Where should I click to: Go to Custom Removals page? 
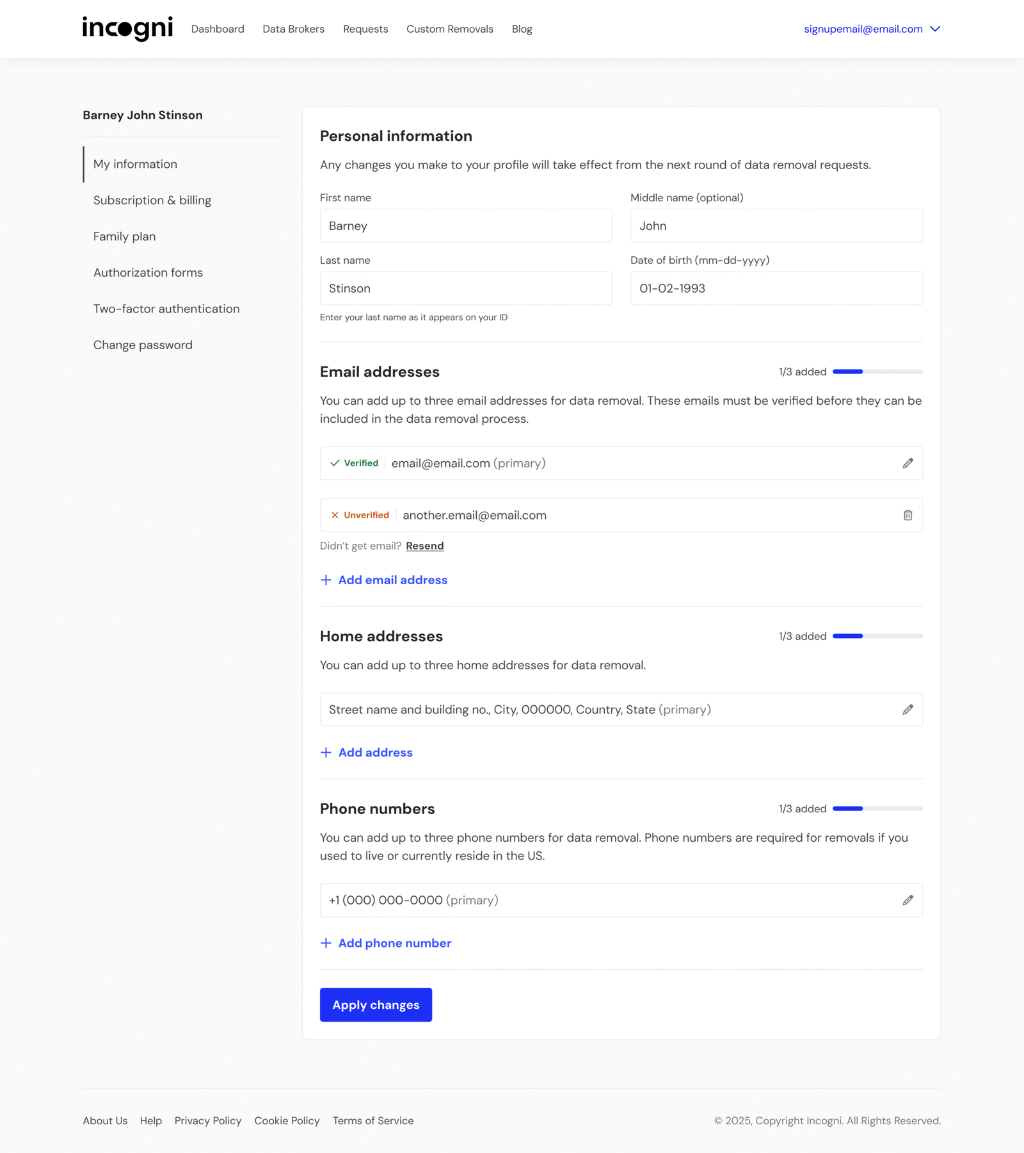pos(449,29)
